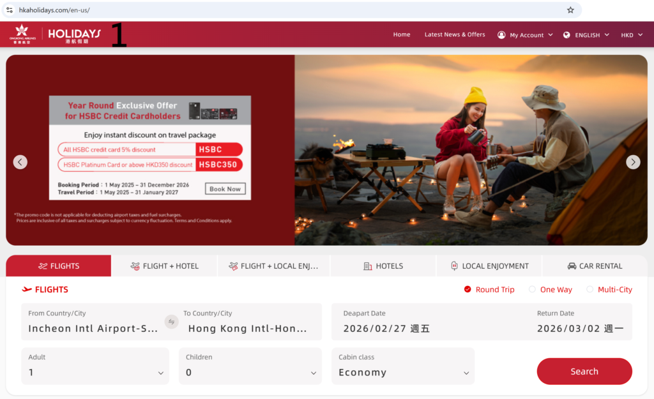Click Book Now on the HSBC offer
This screenshot has width=654, height=399.
[225, 189]
